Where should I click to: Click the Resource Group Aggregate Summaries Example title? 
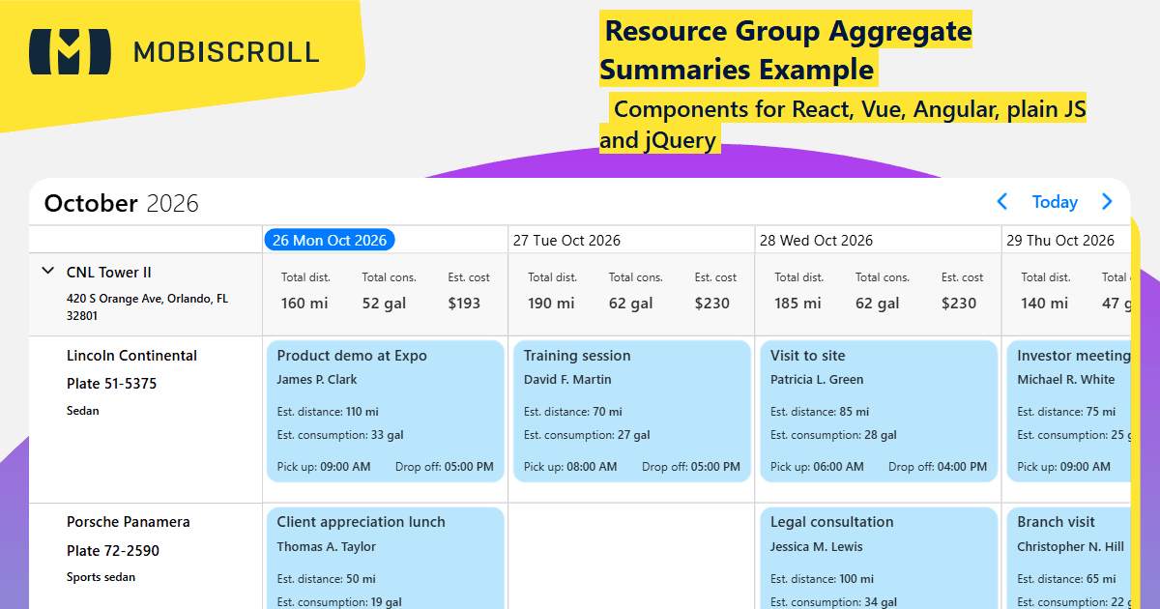(785, 50)
